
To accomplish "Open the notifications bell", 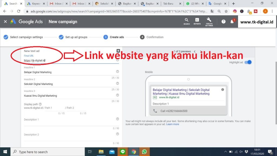I will click(232, 22).
